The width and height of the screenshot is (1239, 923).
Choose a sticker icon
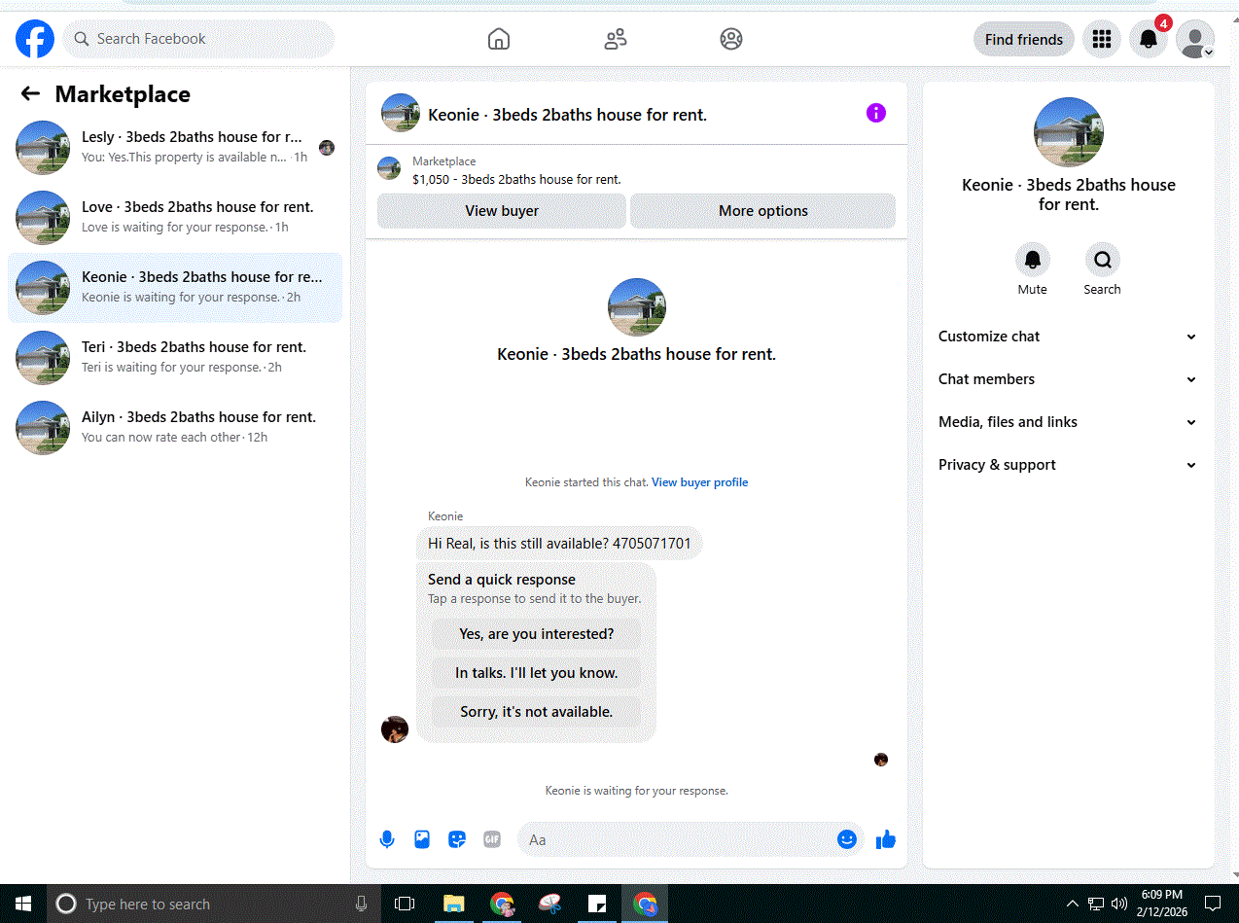click(x=457, y=839)
